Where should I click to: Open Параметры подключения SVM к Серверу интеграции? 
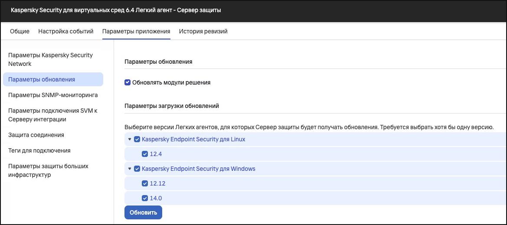53,115
